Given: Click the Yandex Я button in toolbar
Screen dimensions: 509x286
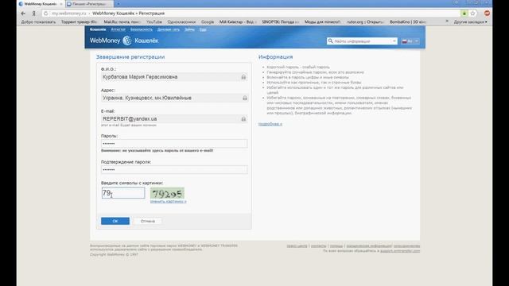Looking at the screenshot, I should pyautogui.click(x=33, y=14).
